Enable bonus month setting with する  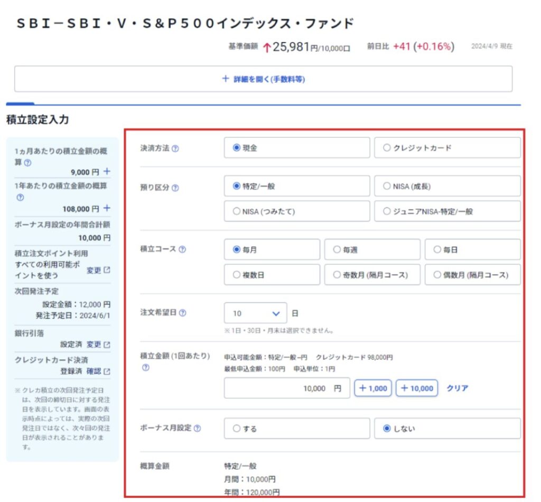pyautogui.click(x=297, y=429)
